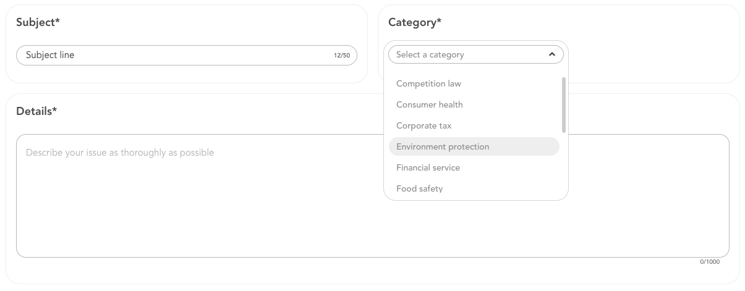The width and height of the screenshot is (745, 291).
Task: Click the 12/50 subject character counter
Action: (x=342, y=56)
